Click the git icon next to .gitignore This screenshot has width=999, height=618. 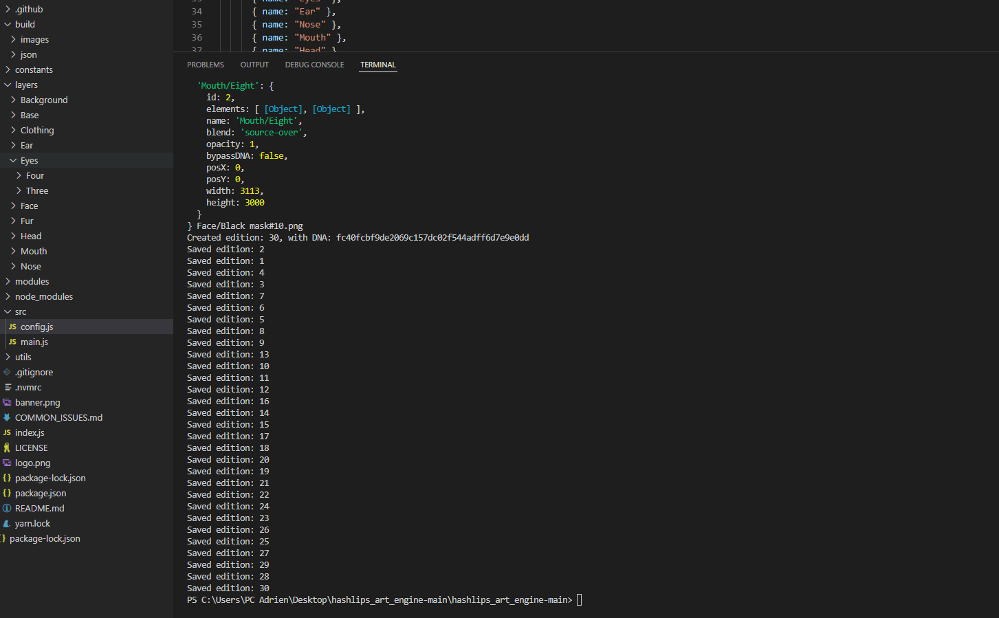click(x=7, y=372)
